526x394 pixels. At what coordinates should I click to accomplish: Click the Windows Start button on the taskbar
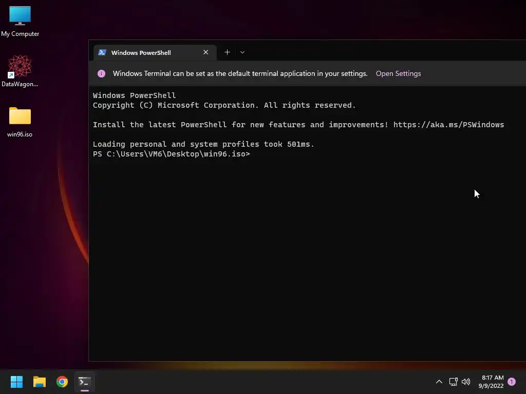(x=16, y=382)
